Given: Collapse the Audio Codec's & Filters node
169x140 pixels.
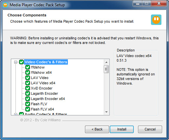Looking at the screenshot, I should (x=15, y=114).
